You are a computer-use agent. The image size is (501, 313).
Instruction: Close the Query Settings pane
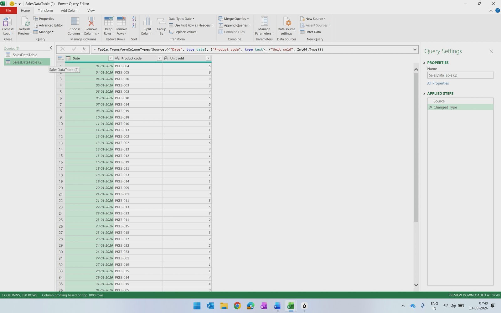tap(491, 51)
